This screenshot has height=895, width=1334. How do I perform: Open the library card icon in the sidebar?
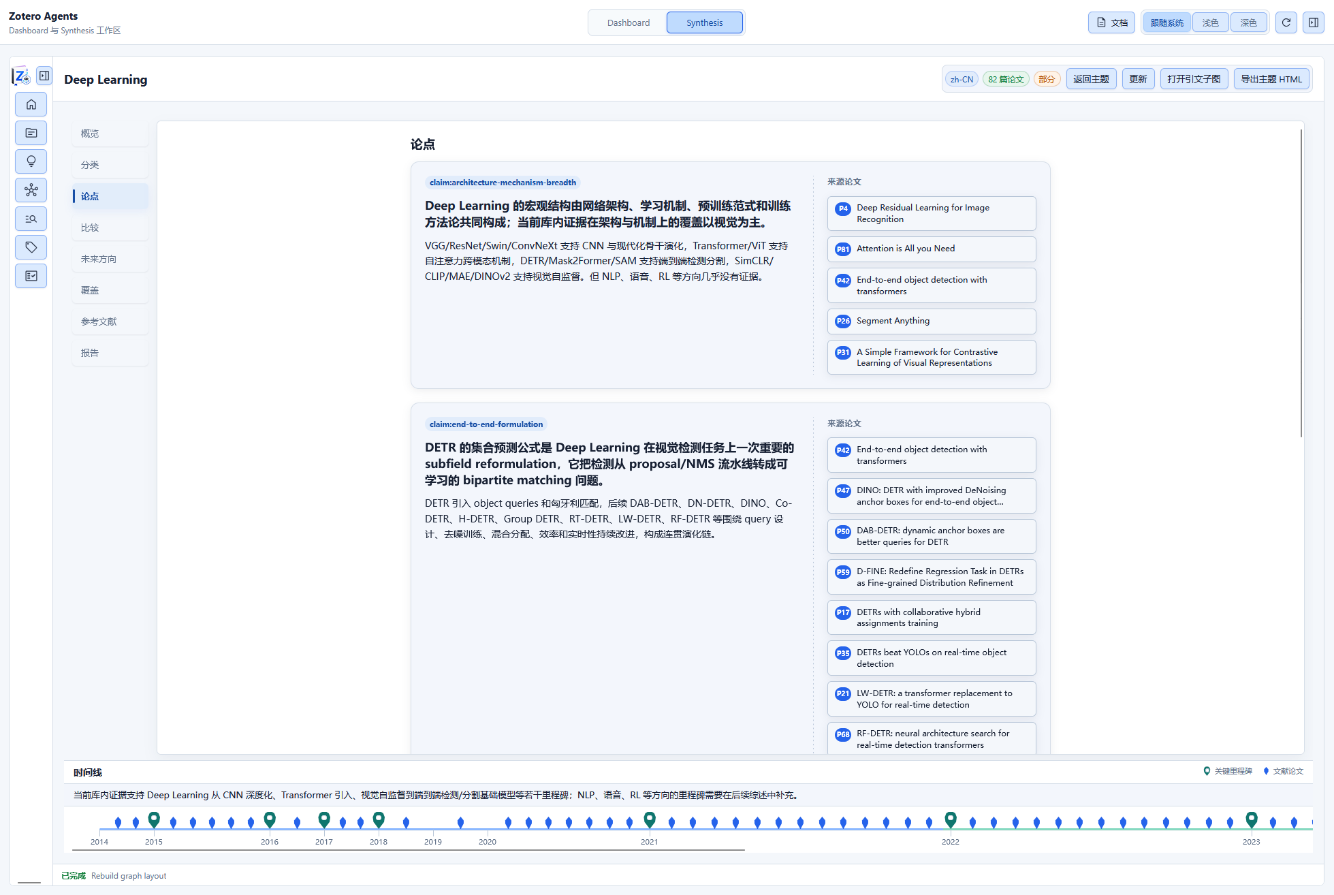click(31, 133)
